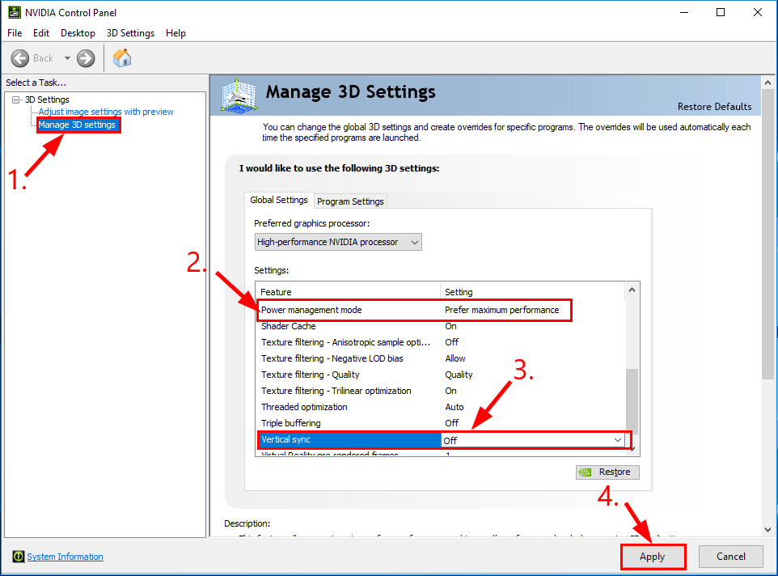
Task: Select Adjust image settings with preview
Action: coord(106,112)
